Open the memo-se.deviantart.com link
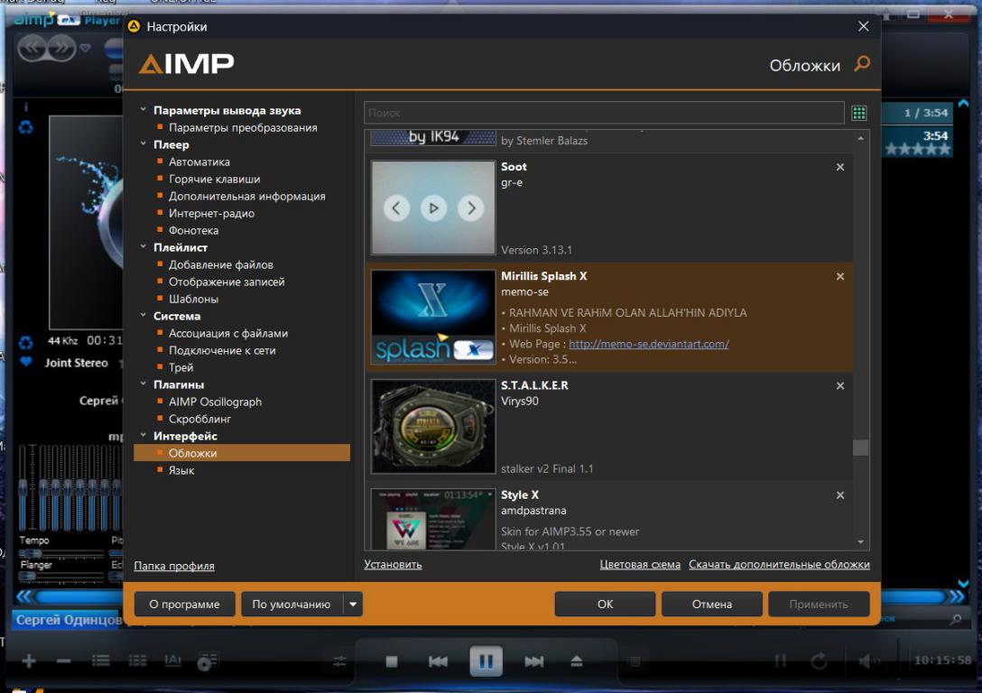 pos(648,344)
